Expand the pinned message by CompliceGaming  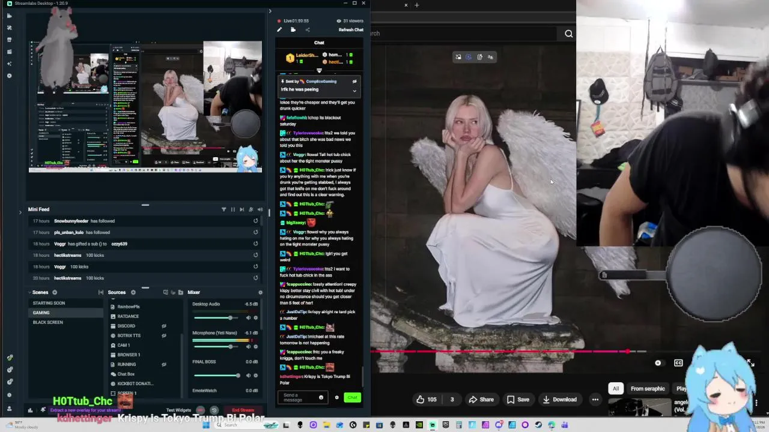(354, 91)
